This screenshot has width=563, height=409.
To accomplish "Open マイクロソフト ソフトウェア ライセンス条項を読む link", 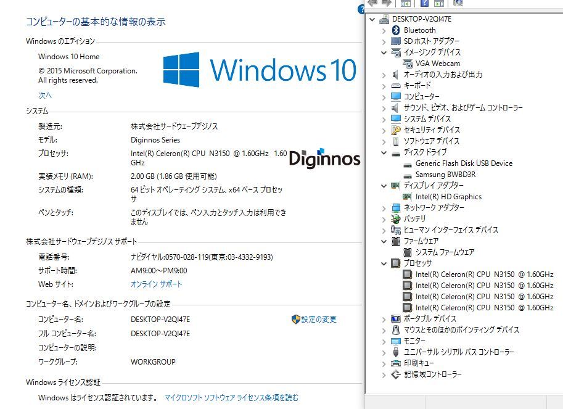I will (231, 397).
